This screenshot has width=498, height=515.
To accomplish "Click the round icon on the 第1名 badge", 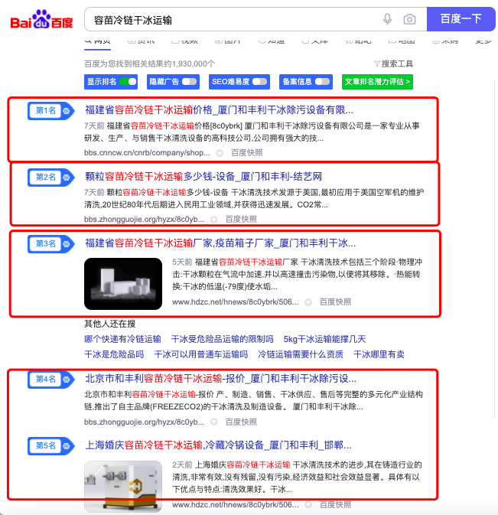I will point(67,111).
